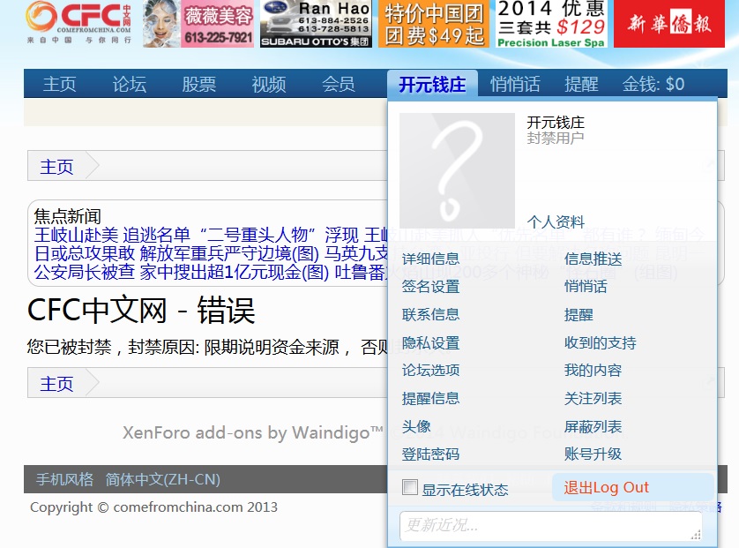Click the 退出Log Out link
This screenshot has width=739, height=548.
[x=607, y=487]
